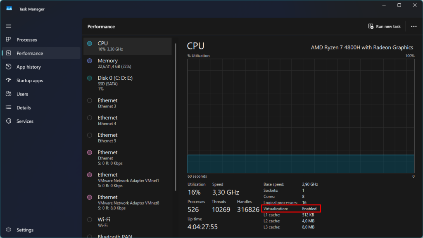Image resolution: width=423 pixels, height=238 pixels.
Task: Click the resource list vertical scrollbar
Action: [176, 117]
